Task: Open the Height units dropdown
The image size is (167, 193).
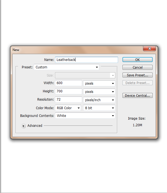Action: click(99, 92)
